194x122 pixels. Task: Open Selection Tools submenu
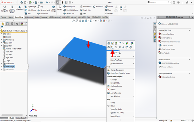pos(121,56)
